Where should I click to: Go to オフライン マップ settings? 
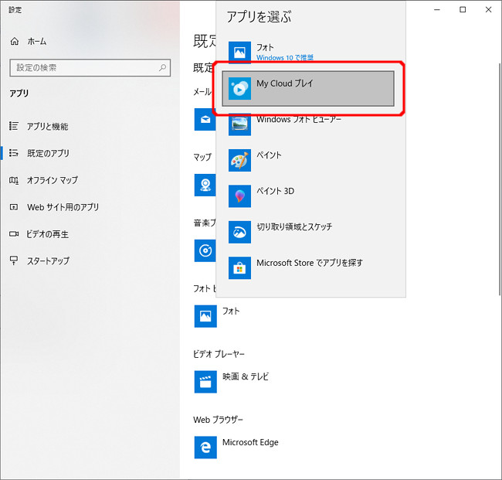tap(52, 180)
